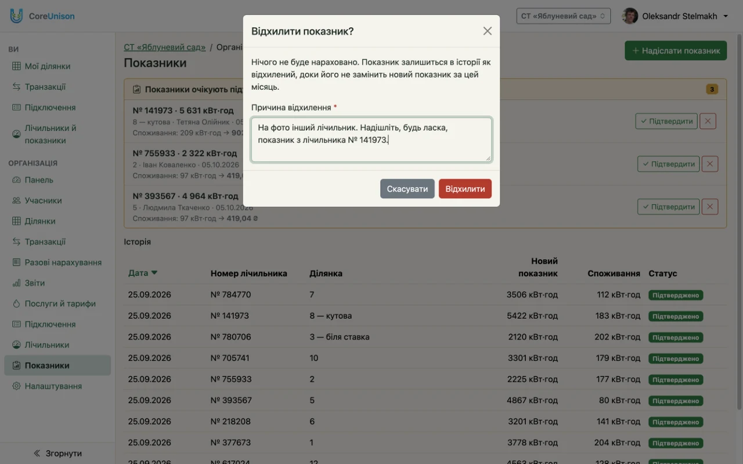Viewport: 743px width, 464px height.
Task: Confirm reading for meter № 755933
Action: point(668,164)
